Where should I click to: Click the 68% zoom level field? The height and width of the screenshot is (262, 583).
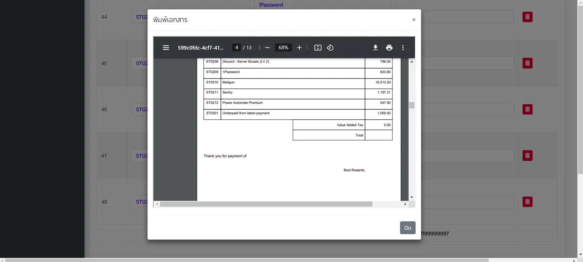283,48
